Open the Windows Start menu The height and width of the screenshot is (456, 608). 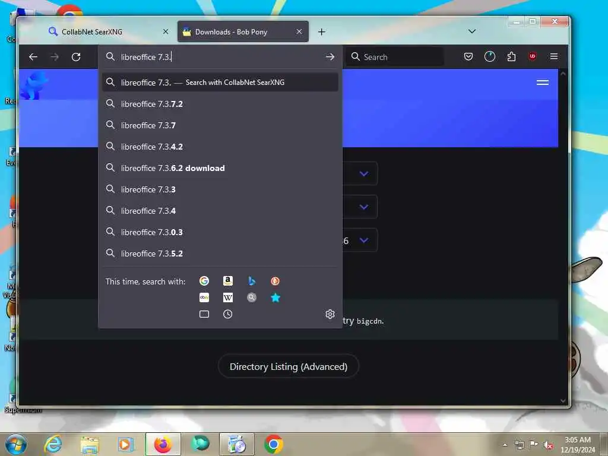click(x=16, y=444)
